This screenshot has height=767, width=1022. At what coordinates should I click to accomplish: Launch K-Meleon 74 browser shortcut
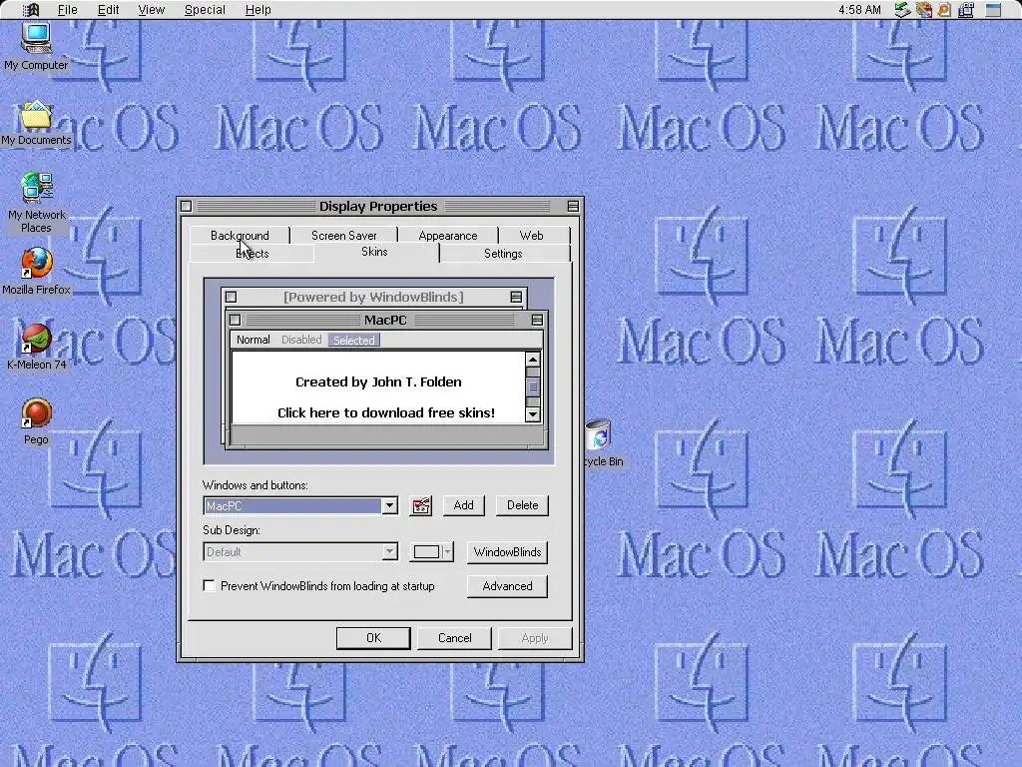click(36, 347)
